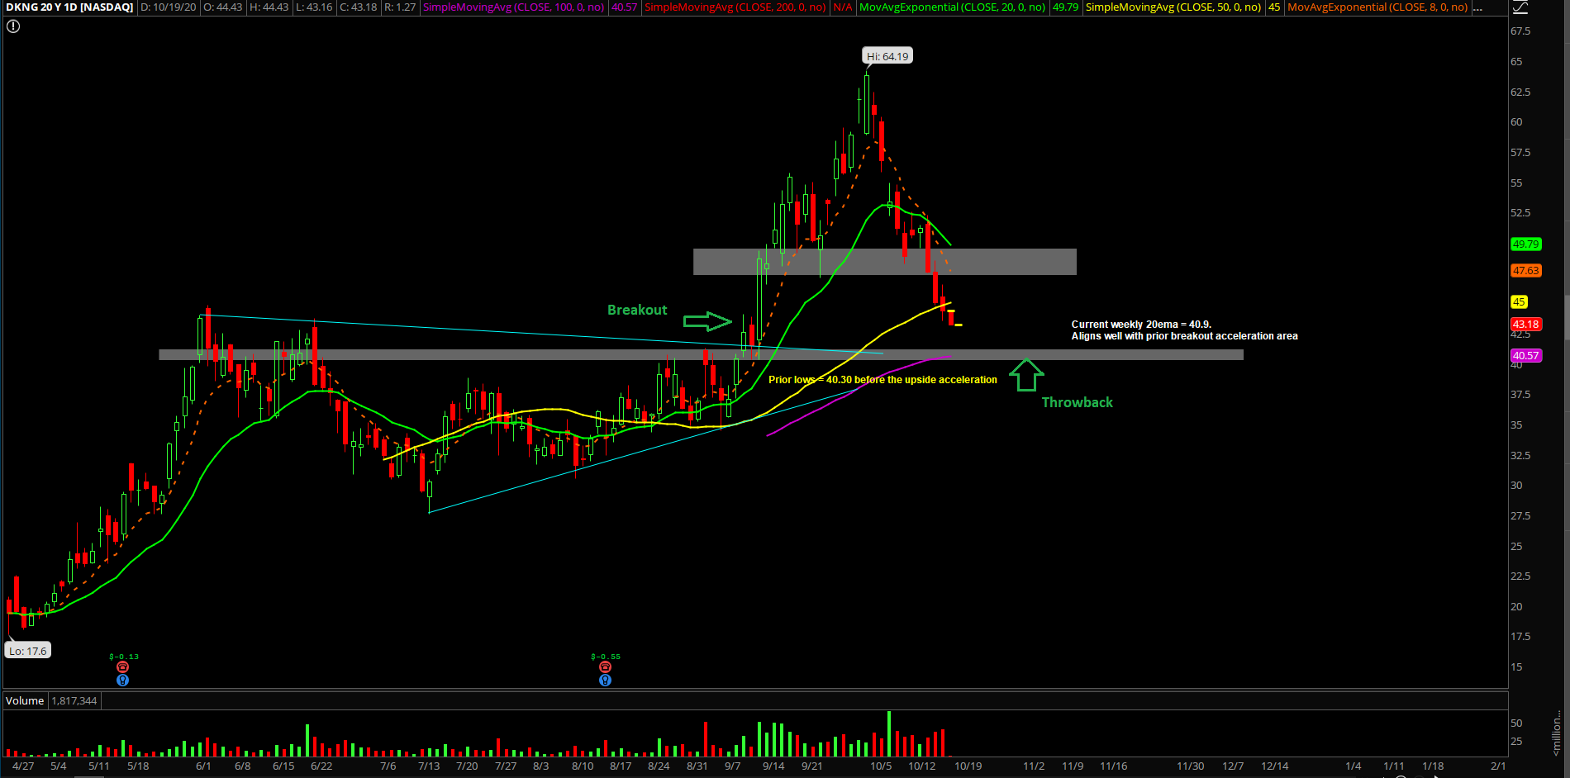Image resolution: width=1570 pixels, height=778 pixels.
Task: Click the 9/14 date on time axis
Action: pyautogui.click(x=773, y=766)
